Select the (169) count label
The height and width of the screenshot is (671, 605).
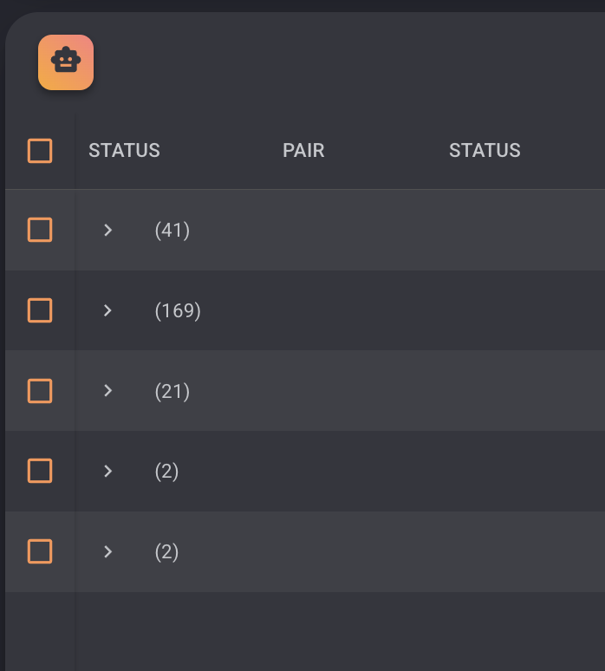coord(178,310)
